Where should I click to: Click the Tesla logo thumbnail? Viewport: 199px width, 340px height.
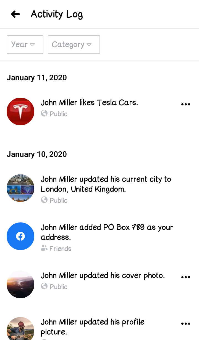tap(20, 111)
